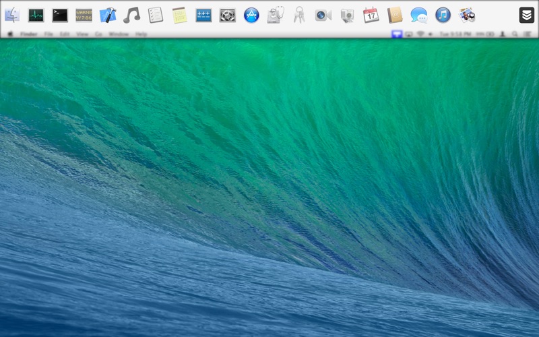Open Finder from the launcher bar
This screenshot has height=337, width=539.
click(x=12, y=15)
